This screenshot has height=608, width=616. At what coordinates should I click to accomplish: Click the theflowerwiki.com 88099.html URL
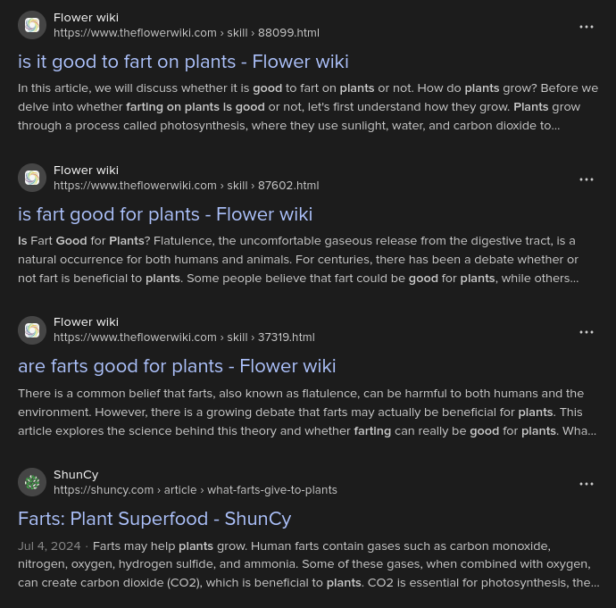pos(186,33)
